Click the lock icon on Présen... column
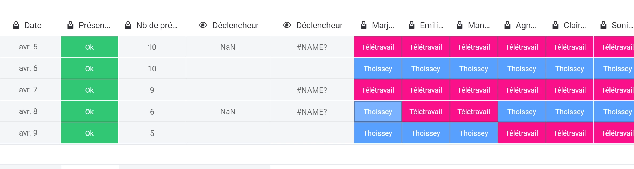Screen dimensions: 634x169 pyautogui.click(x=70, y=25)
